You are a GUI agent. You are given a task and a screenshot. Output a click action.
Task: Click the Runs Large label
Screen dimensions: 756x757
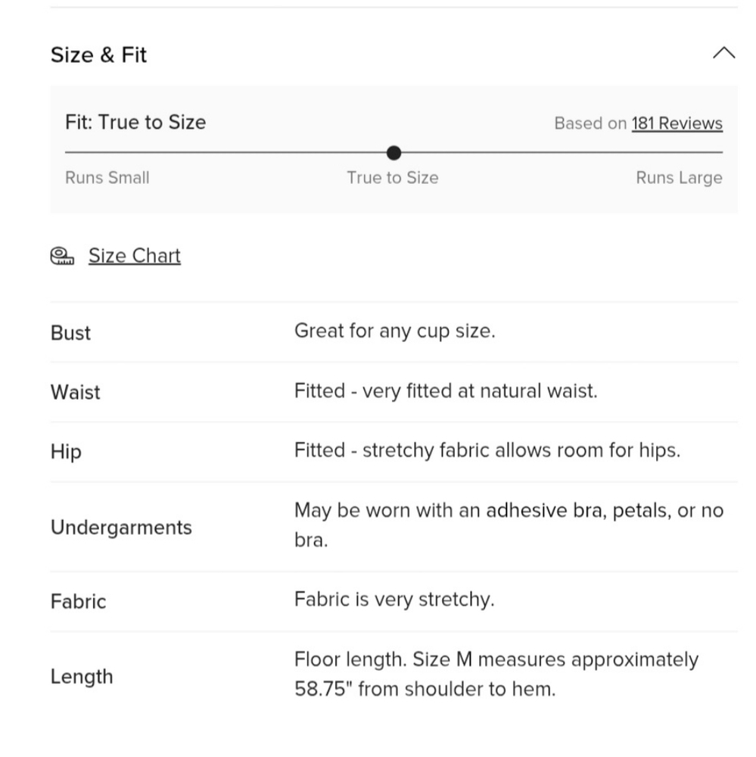[679, 178]
